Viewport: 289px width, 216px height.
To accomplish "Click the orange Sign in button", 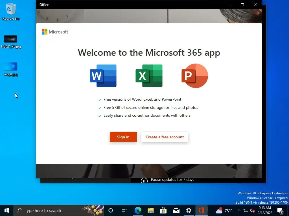I will 123,137.
